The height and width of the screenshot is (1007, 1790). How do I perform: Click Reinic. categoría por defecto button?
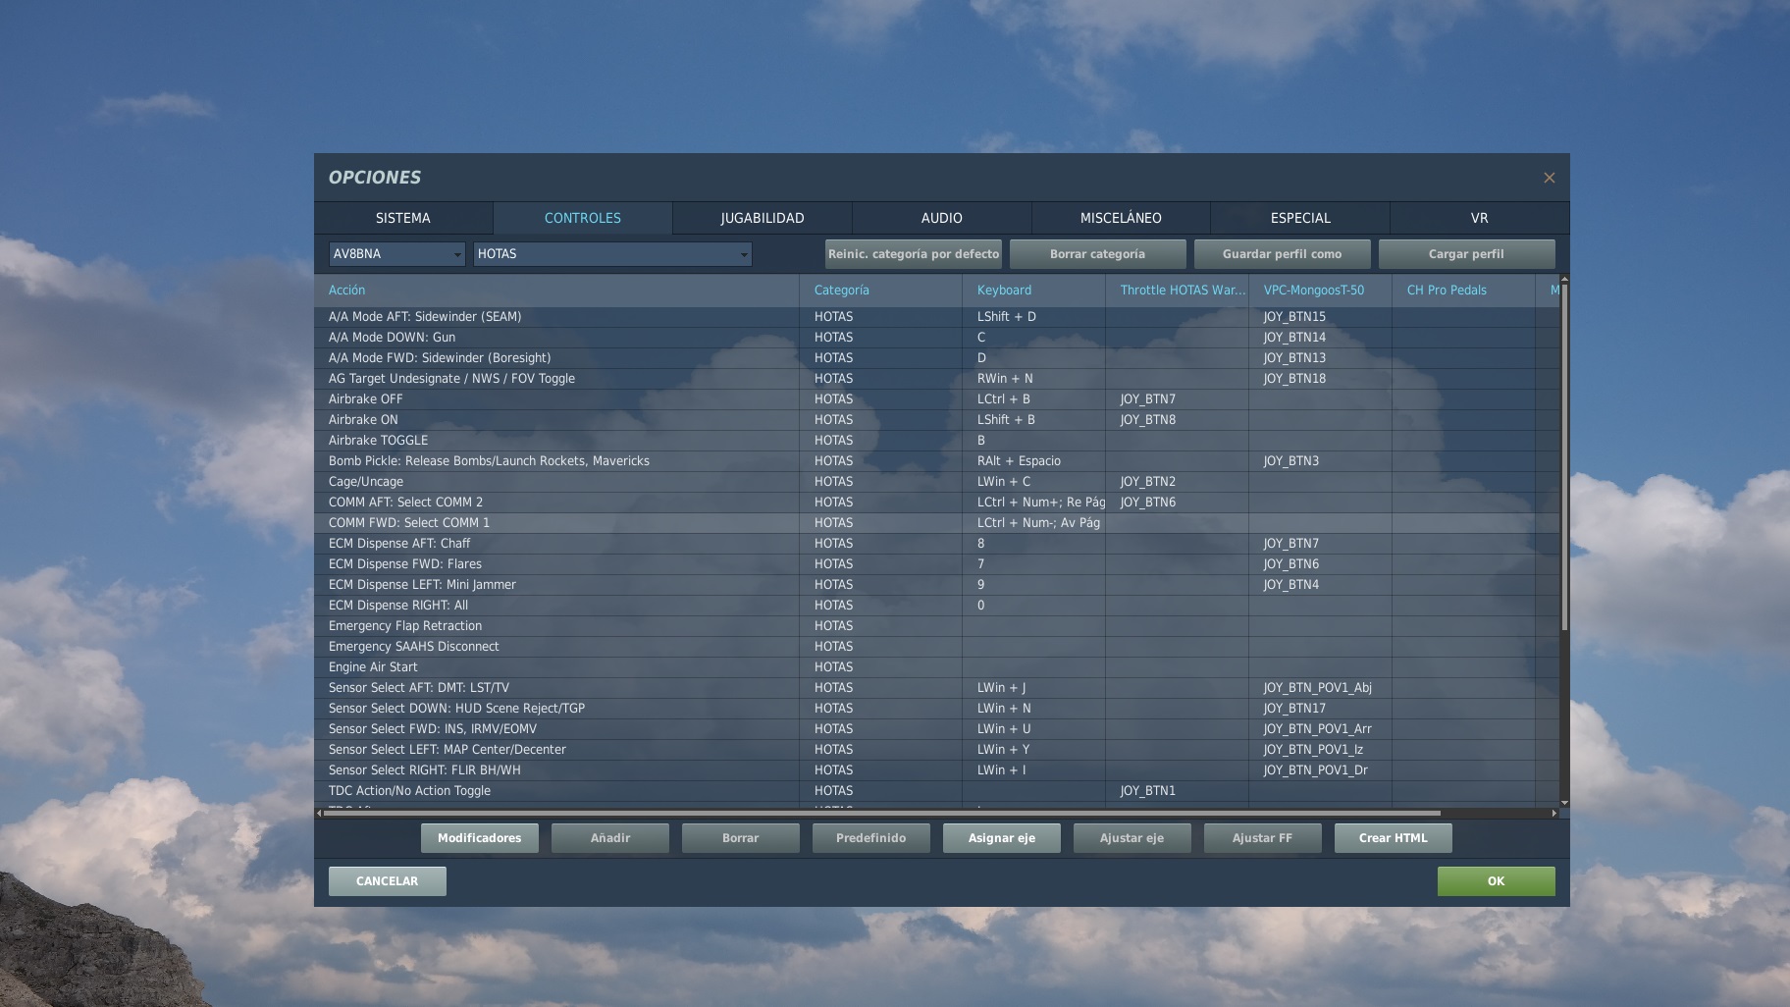coord(914,254)
